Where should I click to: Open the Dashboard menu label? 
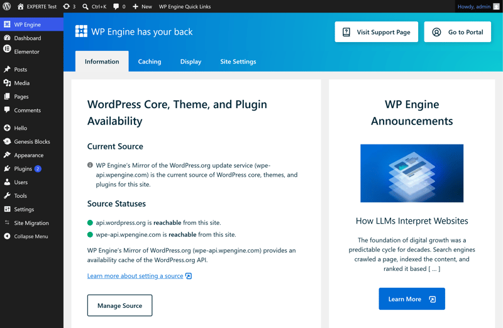(28, 38)
